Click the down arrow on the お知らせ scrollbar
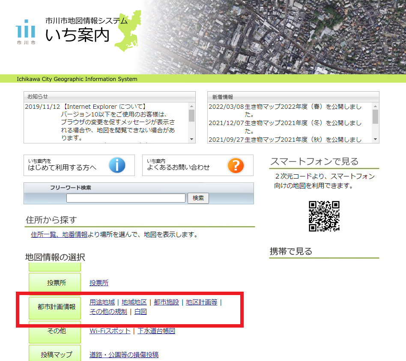 click(x=192, y=140)
